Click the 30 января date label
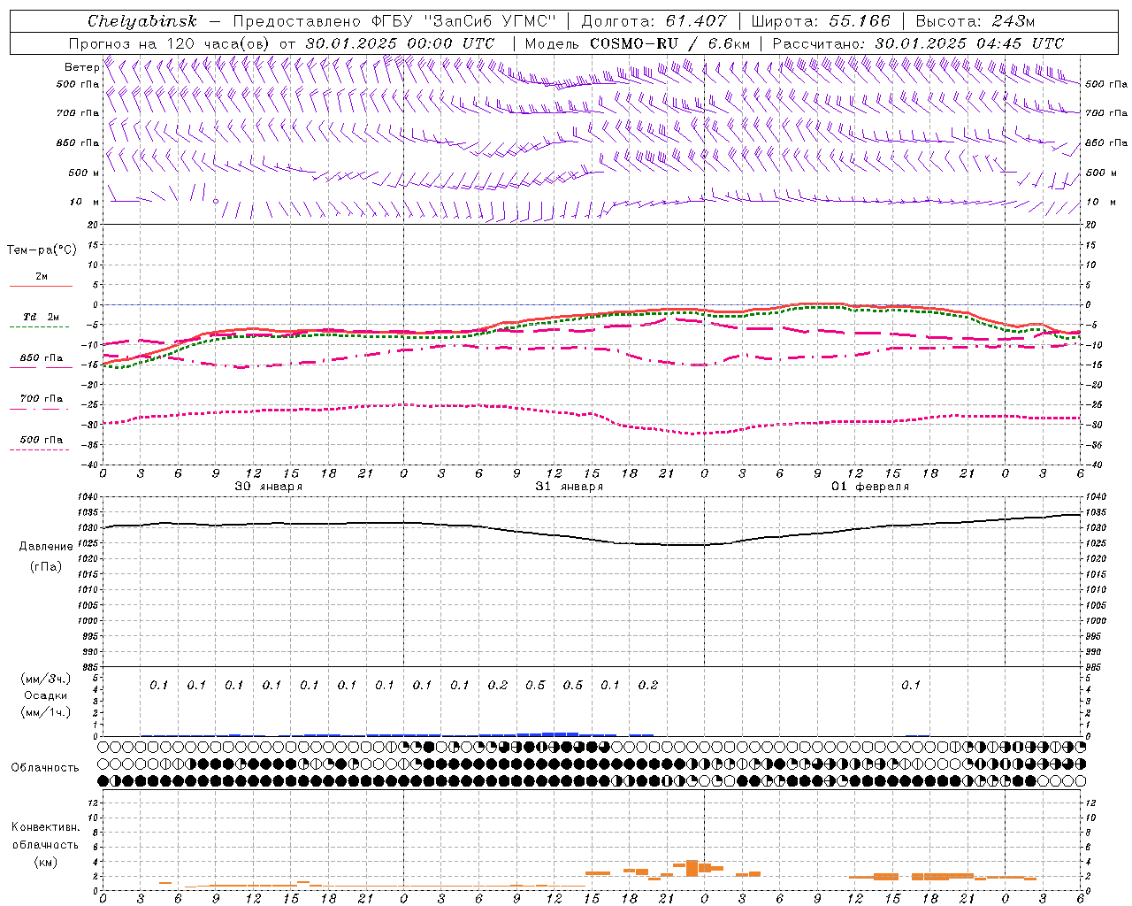1132x906 pixels. [268, 487]
